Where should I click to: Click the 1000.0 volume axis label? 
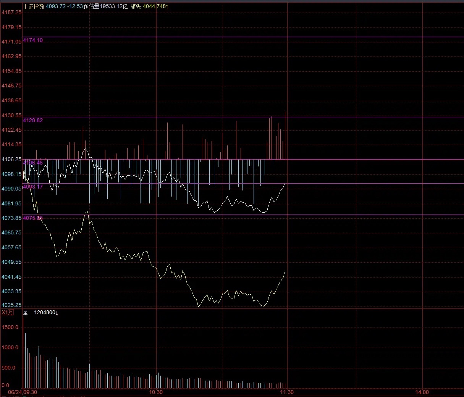click(10, 347)
